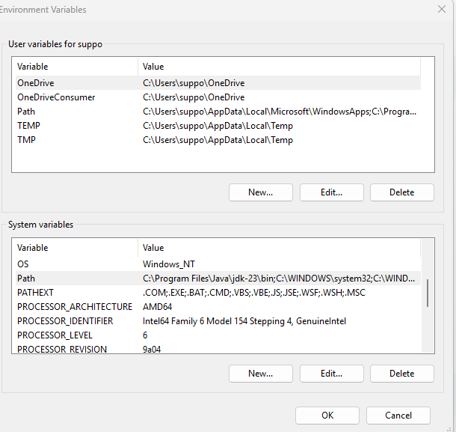Image resolution: width=456 pixels, height=432 pixels.
Task: Confirm changes with the OK button
Action: (327, 416)
